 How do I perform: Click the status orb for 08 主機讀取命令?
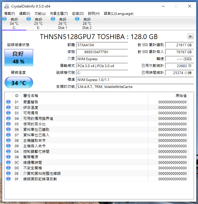click(8, 140)
